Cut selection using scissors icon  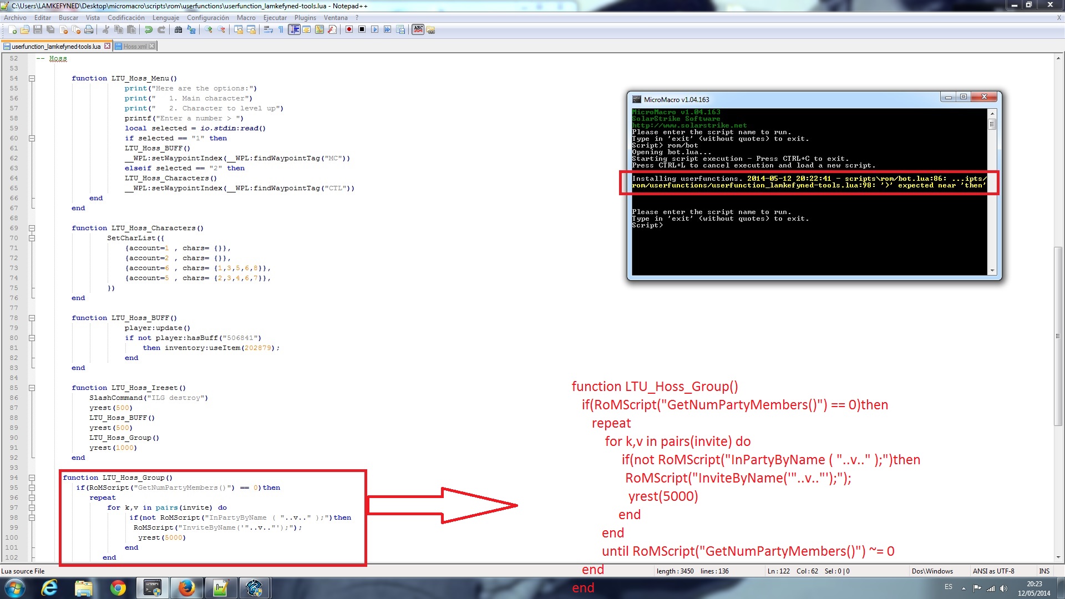[105, 30]
